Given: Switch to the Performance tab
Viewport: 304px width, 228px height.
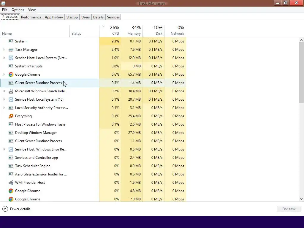Looking at the screenshot, I should 31,17.
